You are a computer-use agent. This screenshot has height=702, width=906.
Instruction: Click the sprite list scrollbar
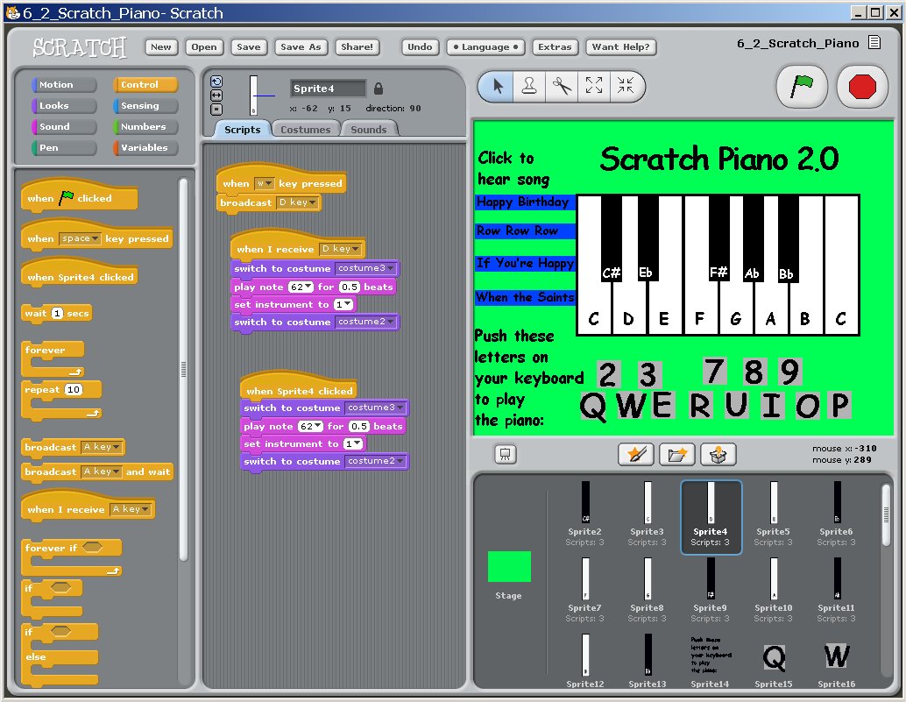point(886,515)
